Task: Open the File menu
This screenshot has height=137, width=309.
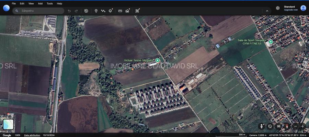Action: (x=14, y=3)
